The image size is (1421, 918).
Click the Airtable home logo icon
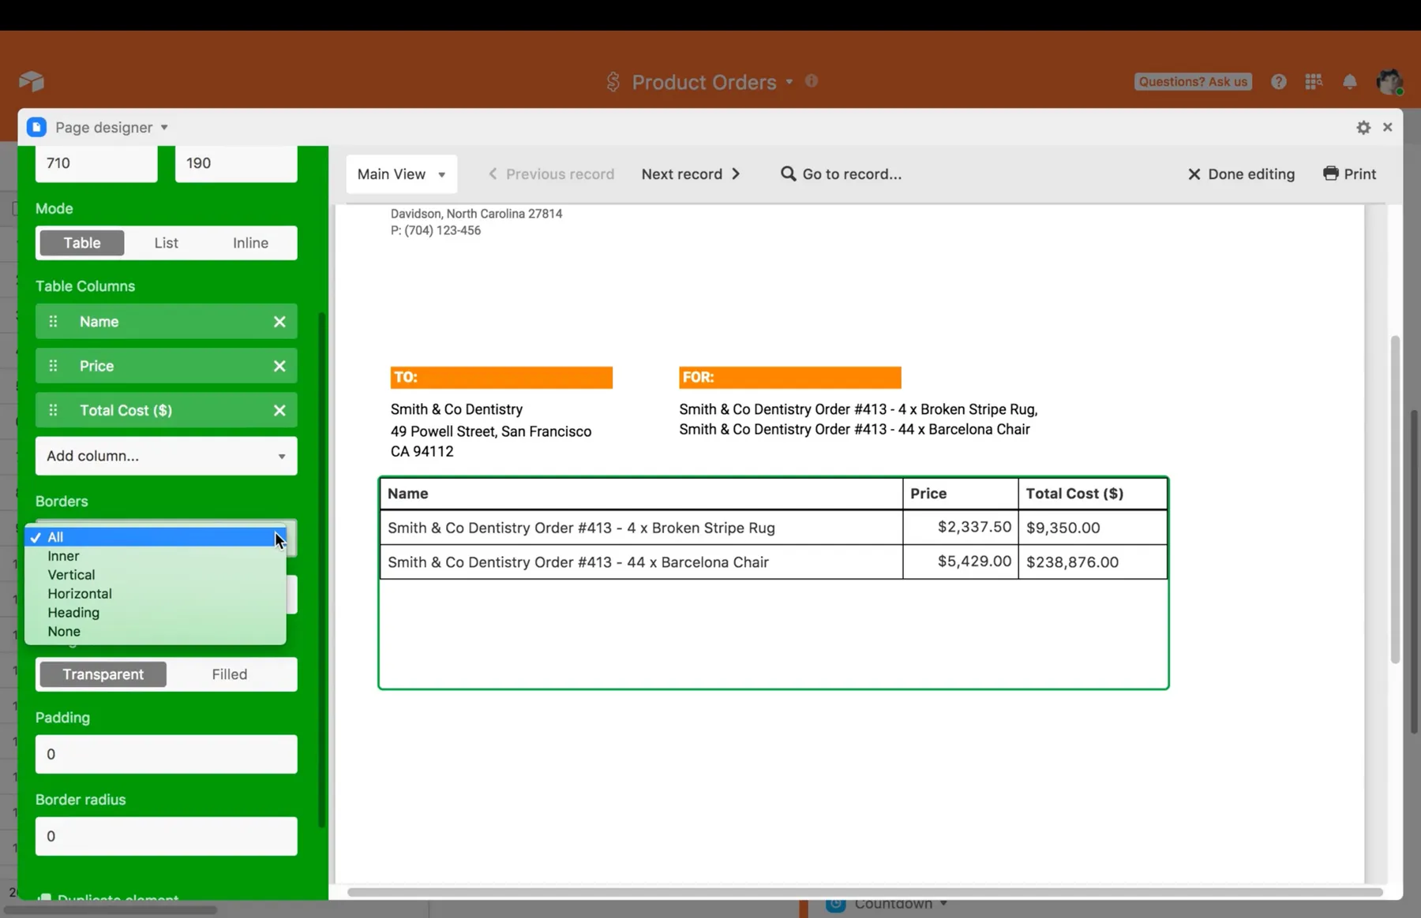pos(32,81)
